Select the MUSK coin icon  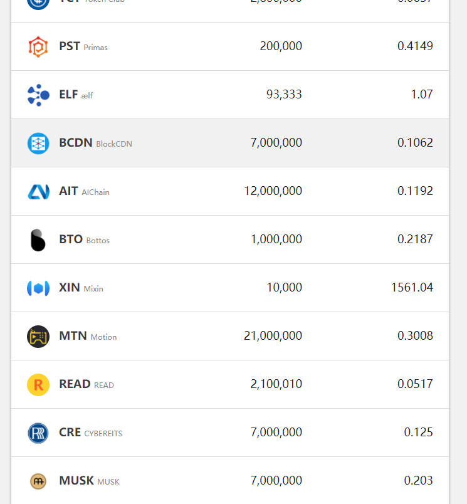pos(38,481)
